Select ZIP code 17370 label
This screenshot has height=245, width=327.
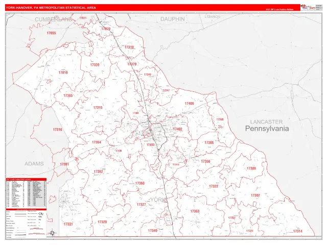132,64
